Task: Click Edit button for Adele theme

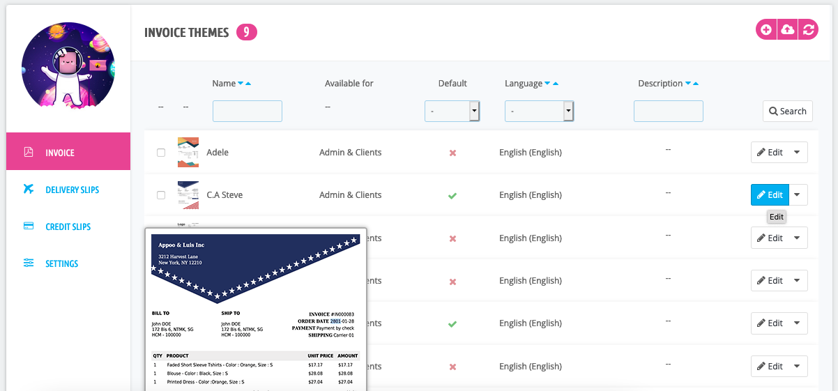Action: [x=770, y=153]
